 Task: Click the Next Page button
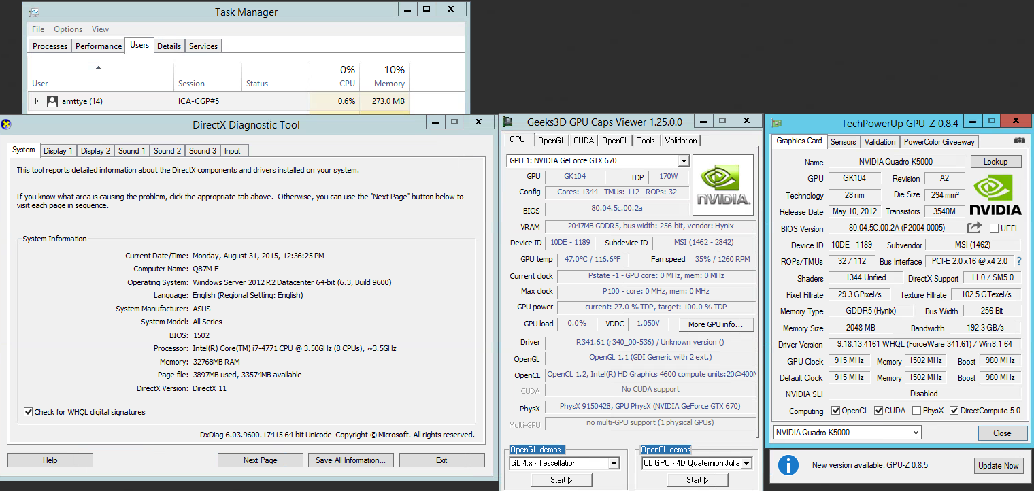[261, 460]
